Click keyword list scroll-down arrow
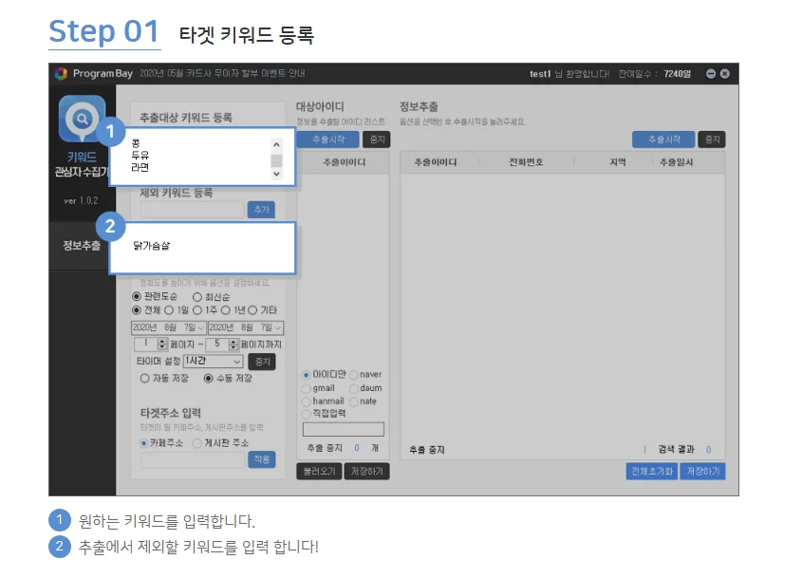The image size is (802, 578). pos(276,174)
